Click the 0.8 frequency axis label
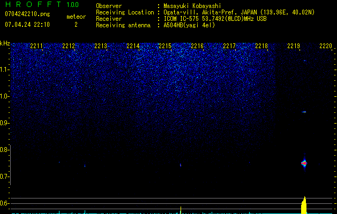 coord(4,150)
